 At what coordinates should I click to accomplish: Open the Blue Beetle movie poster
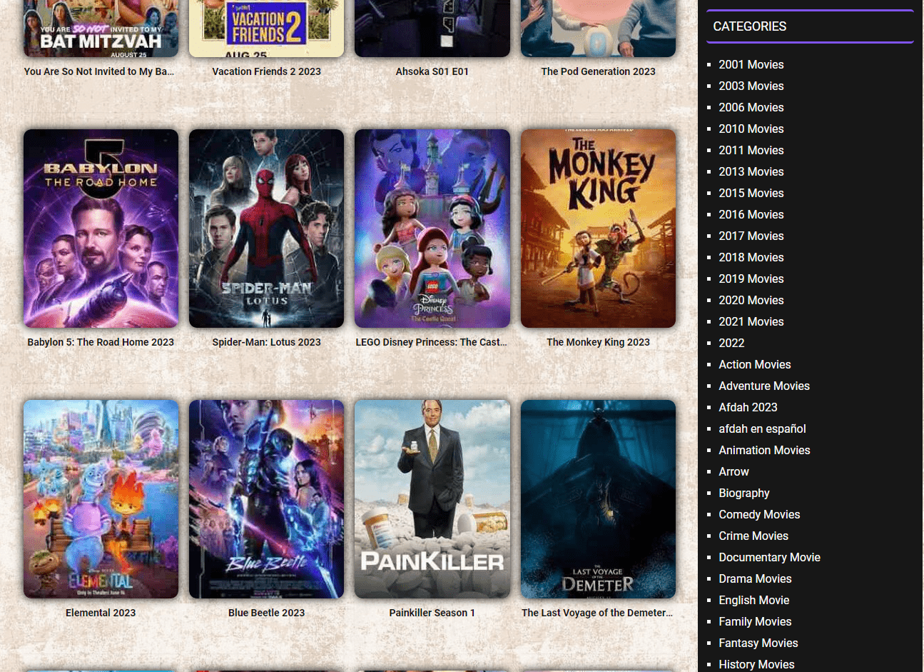pos(266,499)
